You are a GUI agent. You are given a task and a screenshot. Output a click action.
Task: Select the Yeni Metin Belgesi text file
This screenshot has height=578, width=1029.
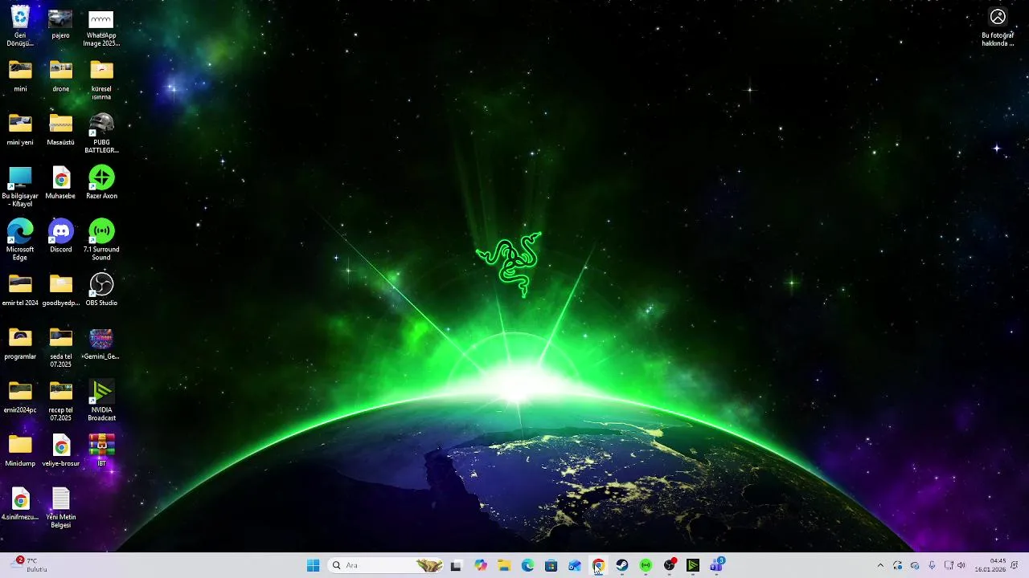click(61, 508)
